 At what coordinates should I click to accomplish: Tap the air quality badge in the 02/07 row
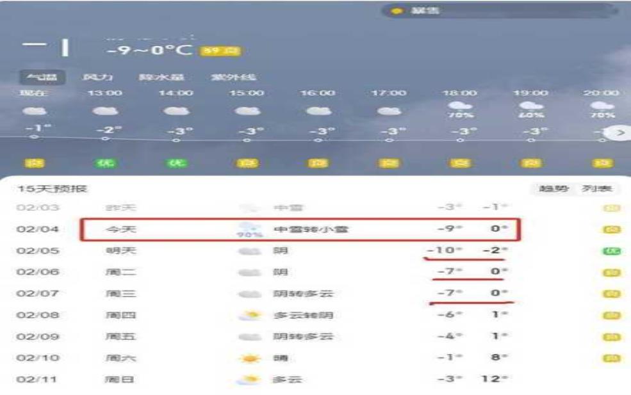click(x=612, y=294)
